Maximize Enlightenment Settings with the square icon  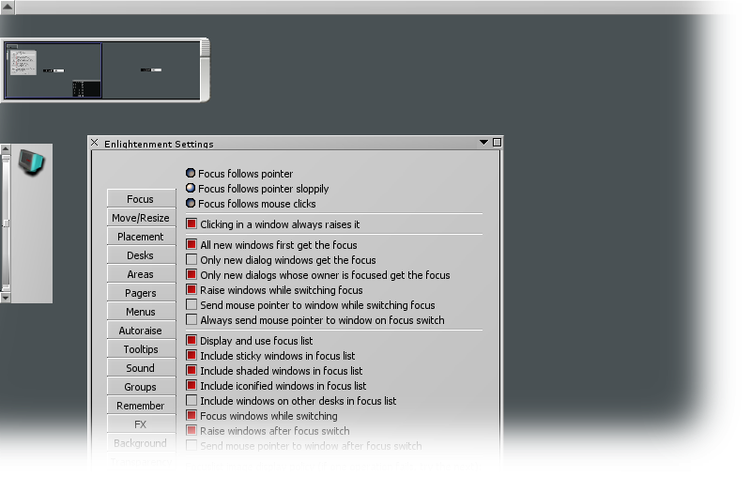point(498,143)
